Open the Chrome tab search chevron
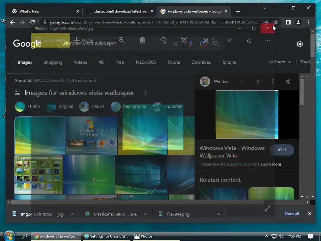The image size is (321, 241). tap(265, 8)
